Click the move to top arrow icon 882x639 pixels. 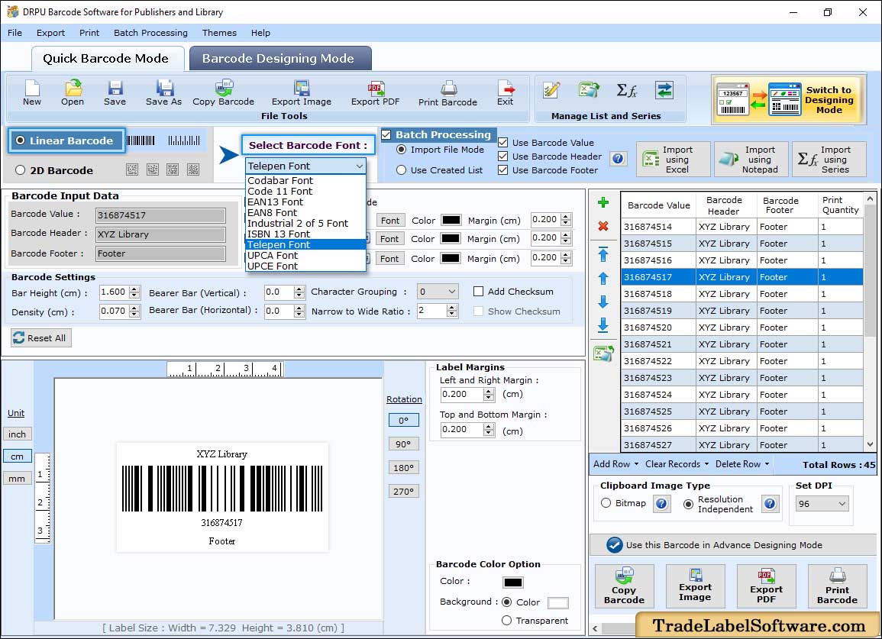603,254
